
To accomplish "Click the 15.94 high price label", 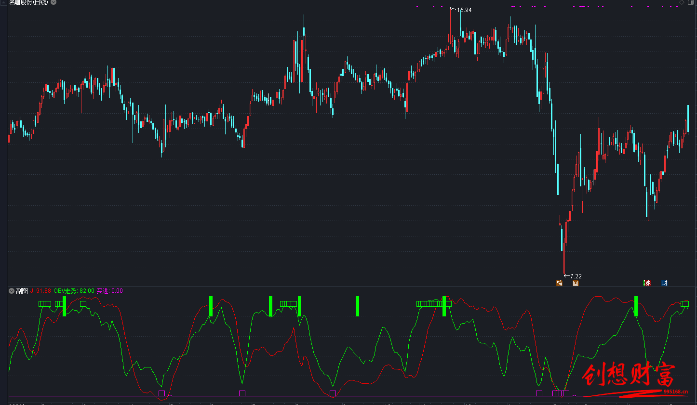I will click(464, 10).
